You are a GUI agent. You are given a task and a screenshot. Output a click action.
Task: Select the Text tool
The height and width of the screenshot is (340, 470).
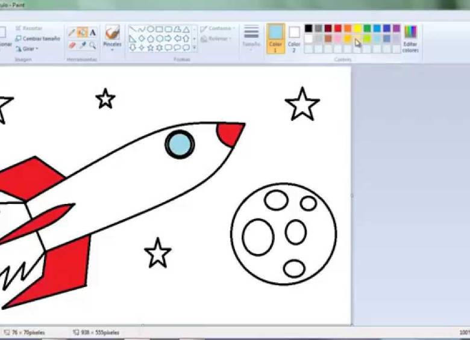coord(93,32)
